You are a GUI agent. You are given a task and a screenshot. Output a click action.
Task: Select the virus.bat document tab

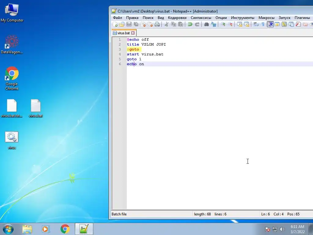point(124,33)
